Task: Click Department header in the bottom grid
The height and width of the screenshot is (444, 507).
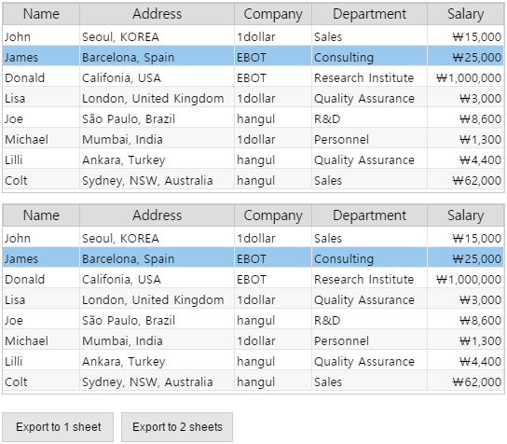Action: 370,215
